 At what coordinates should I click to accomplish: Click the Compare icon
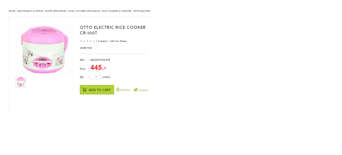pos(136,90)
